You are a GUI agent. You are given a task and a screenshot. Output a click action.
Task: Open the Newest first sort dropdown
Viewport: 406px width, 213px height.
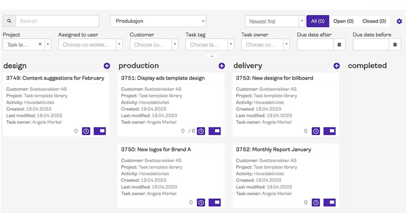275,21
